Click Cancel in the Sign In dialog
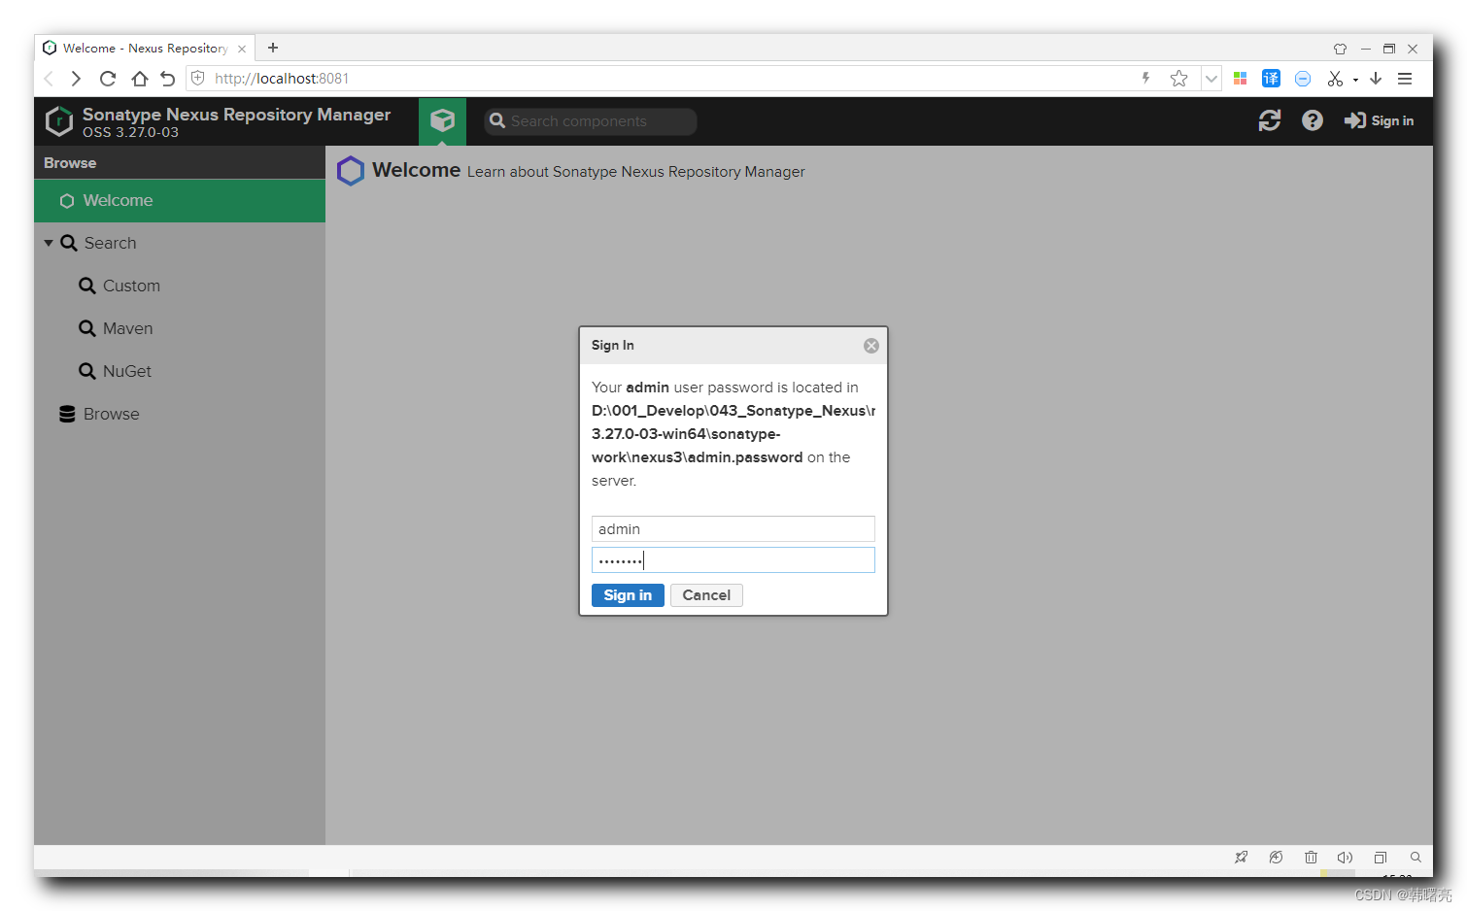Screen dimensions: 1467x911 tap(706, 595)
